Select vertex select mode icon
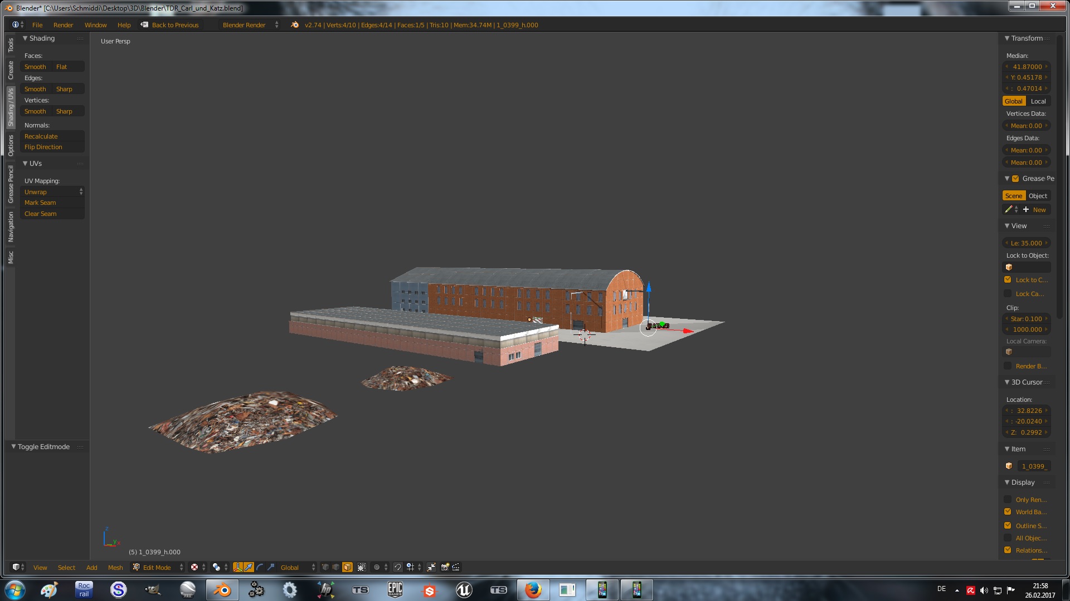 pyautogui.click(x=325, y=567)
